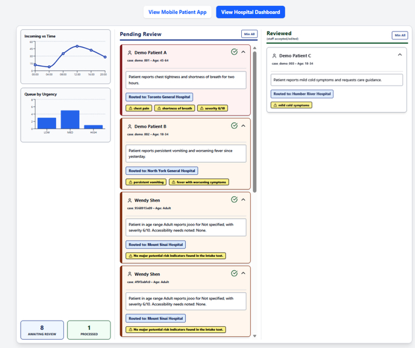This screenshot has width=415, height=348.
Task: Click the 8 Awaiting Review counter
Action: point(42,330)
